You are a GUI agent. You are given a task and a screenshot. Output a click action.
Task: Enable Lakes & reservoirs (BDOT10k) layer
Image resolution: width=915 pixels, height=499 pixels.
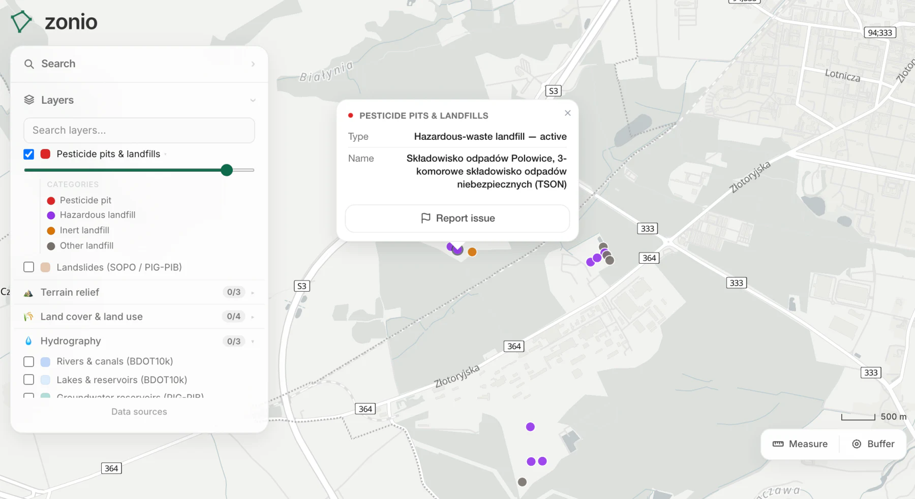[x=29, y=380]
